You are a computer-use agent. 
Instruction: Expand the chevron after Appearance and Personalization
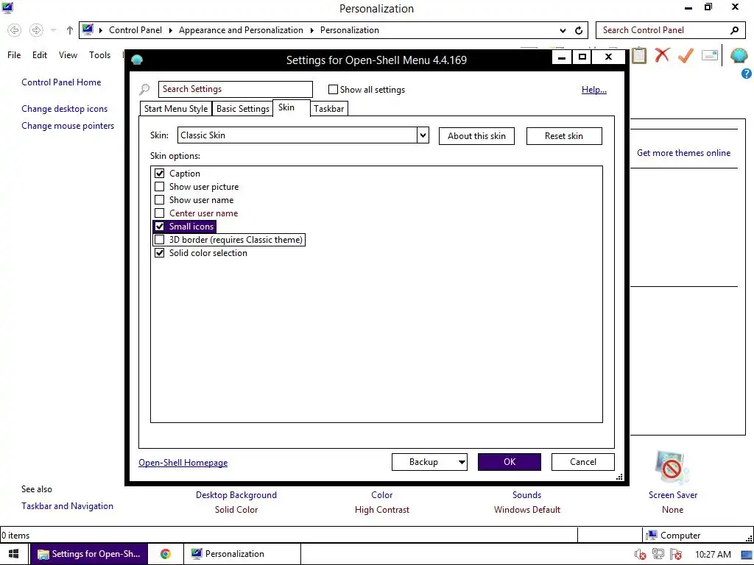311,30
